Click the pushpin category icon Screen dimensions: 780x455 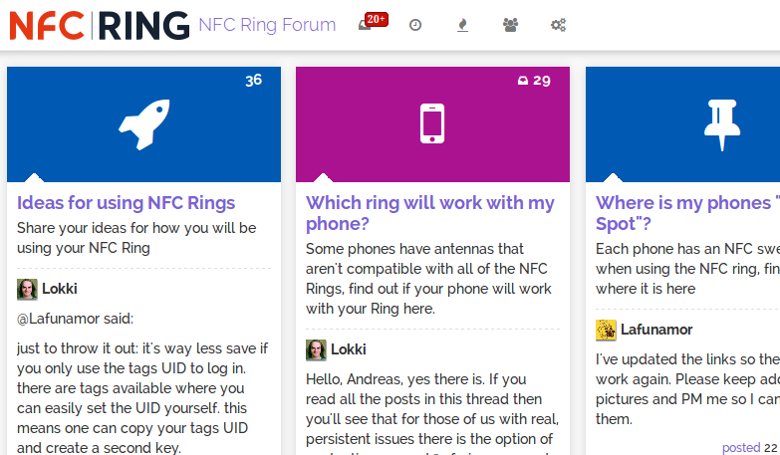[719, 124]
